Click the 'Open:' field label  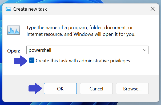click(14, 51)
